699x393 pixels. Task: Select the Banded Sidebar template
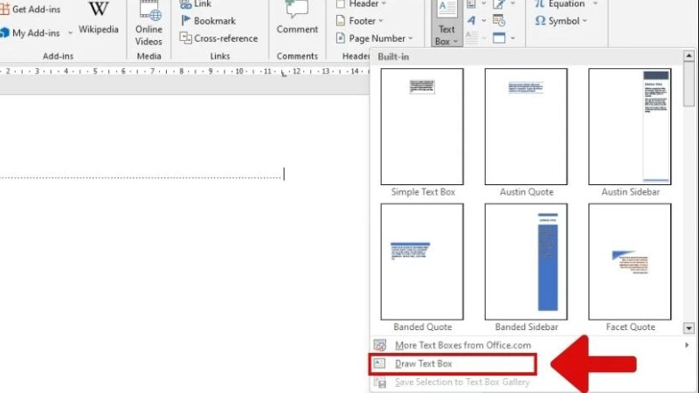click(526, 262)
